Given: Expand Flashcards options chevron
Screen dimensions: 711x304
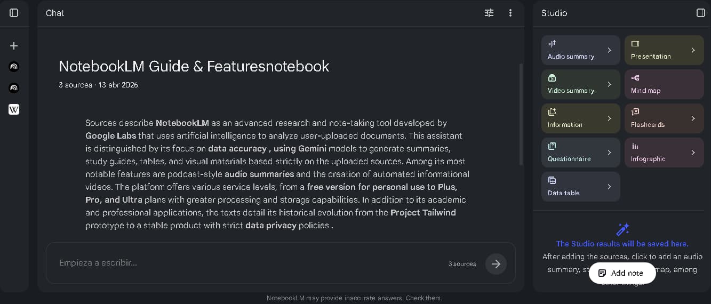Looking at the screenshot, I should tap(693, 118).
